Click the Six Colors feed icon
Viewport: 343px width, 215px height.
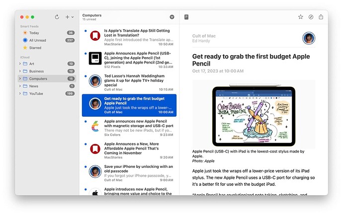click(x=95, y=126)
